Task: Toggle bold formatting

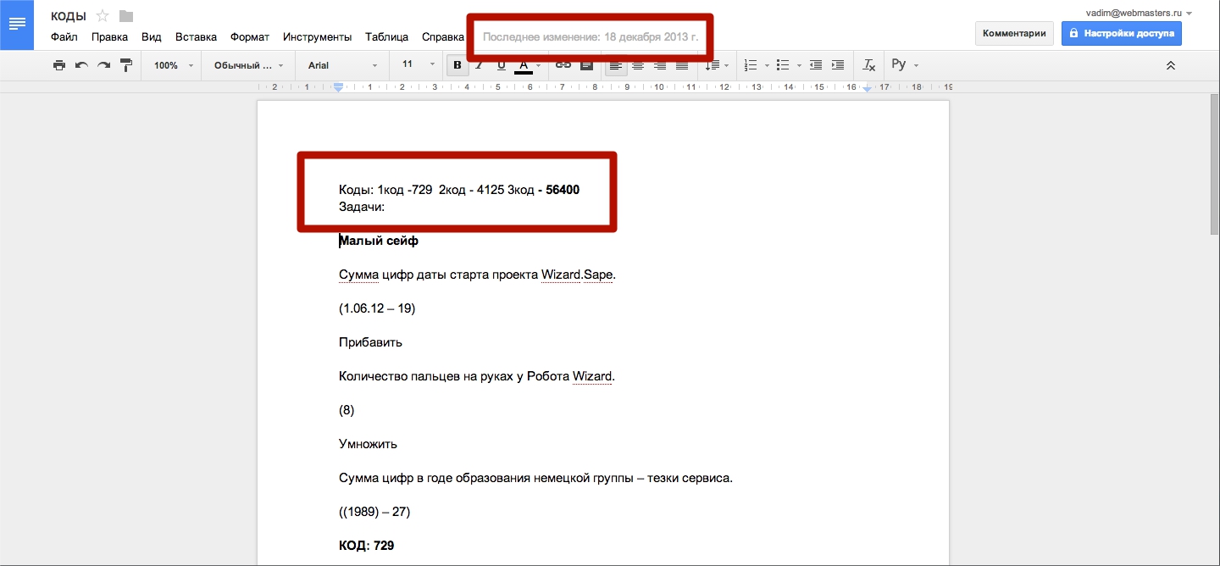Action: (x=457, y=65)
